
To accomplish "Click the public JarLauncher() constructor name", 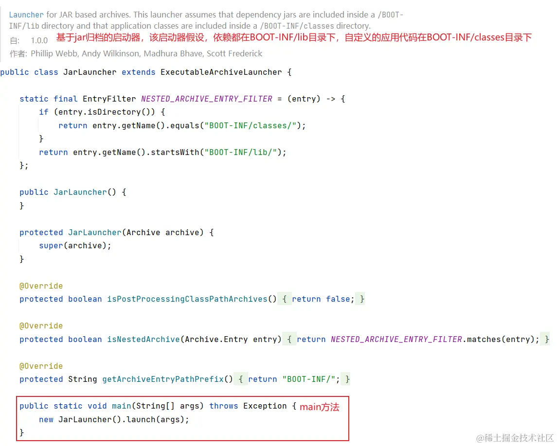I will pyautogui.click(x=80, y=192).
